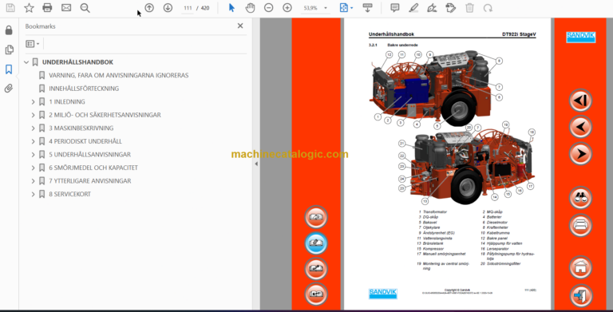Zoom out with the minus icon
Viewport: 613px width, 312px height.
(268, 8)
